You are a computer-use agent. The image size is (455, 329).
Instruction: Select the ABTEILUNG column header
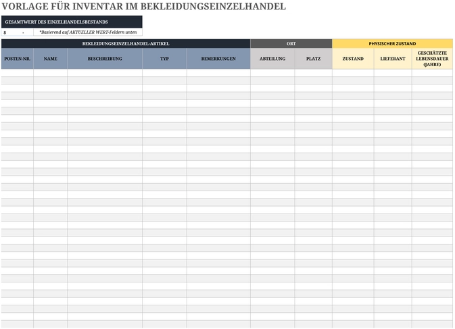[272, 59]
